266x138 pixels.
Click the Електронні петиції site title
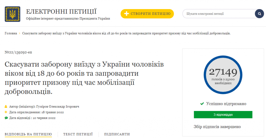tap(61, 12)
